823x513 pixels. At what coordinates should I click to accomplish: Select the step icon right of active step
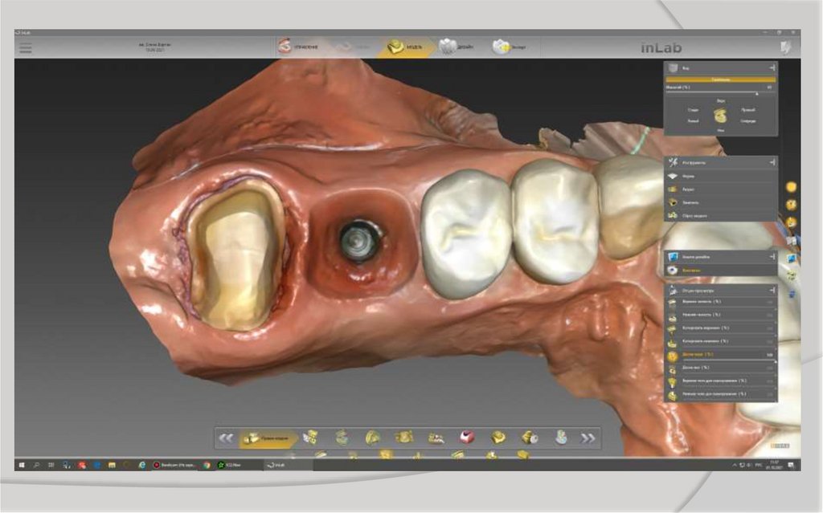tap(310, 438)
